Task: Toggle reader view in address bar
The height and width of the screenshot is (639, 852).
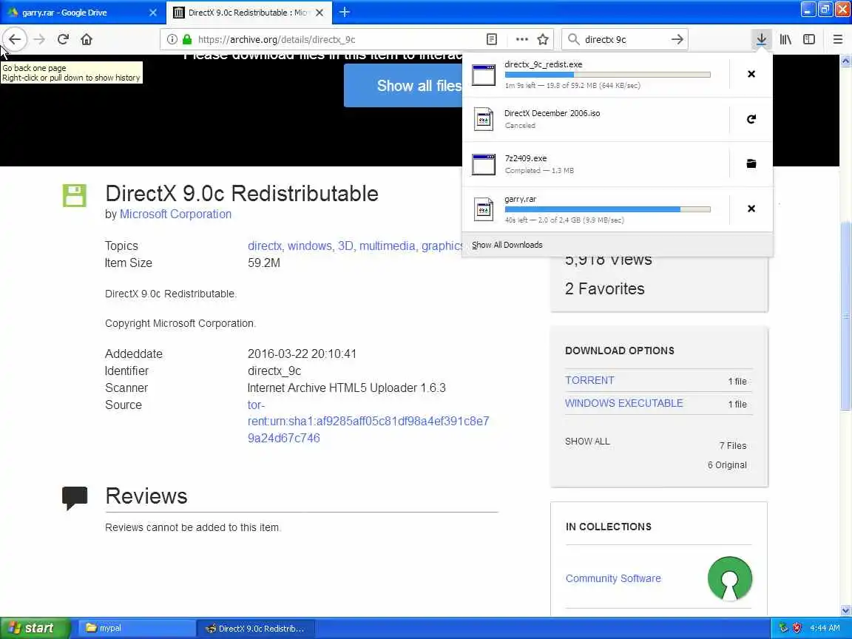Action: pos(492,39)
